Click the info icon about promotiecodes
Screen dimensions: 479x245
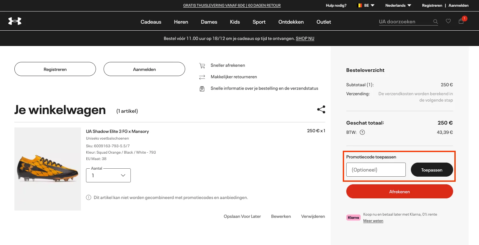tap(89, 197)
